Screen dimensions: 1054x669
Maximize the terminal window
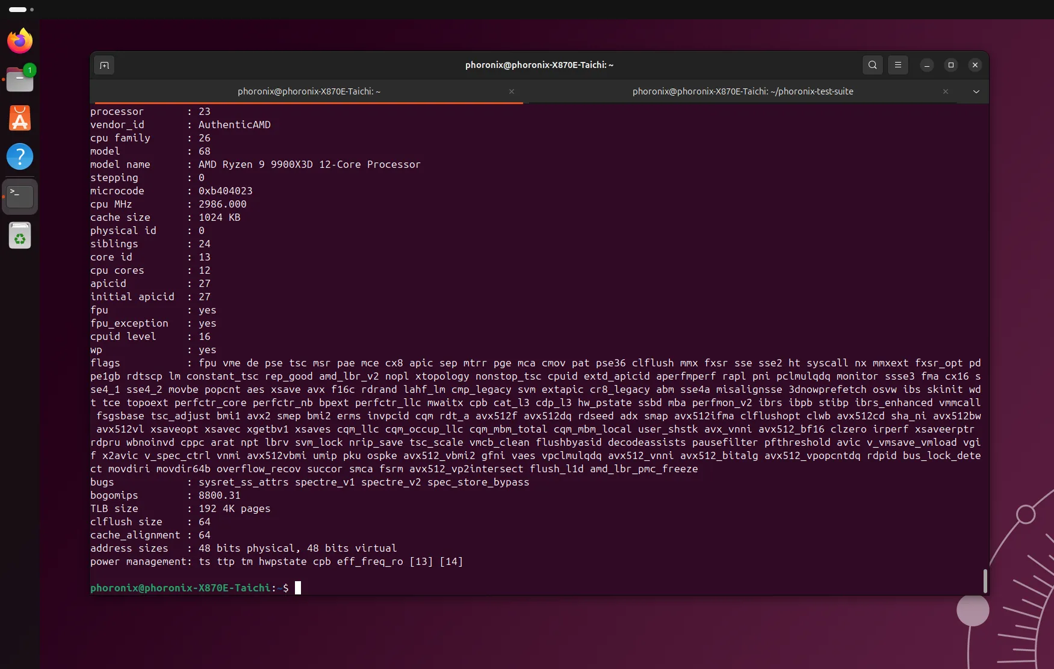pyautogui.click(x=951, y=65)
